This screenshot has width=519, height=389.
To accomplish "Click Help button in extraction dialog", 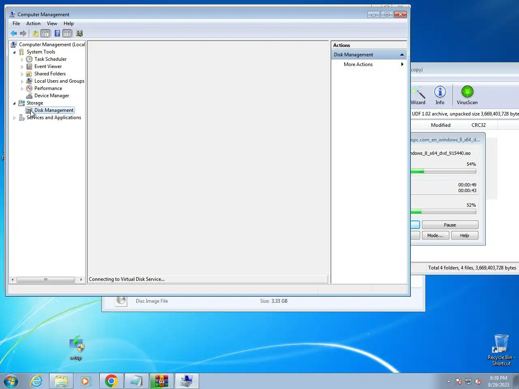I will (x=465, y=235).
